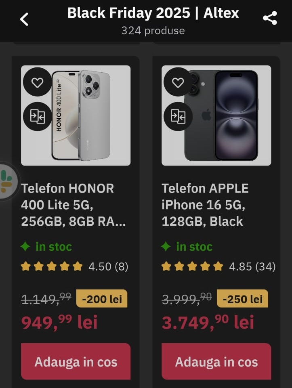Open Telefon APPLE iPhone 16 5G title
The width and height of the screenshot is (292, 388).
pos(205,205)
